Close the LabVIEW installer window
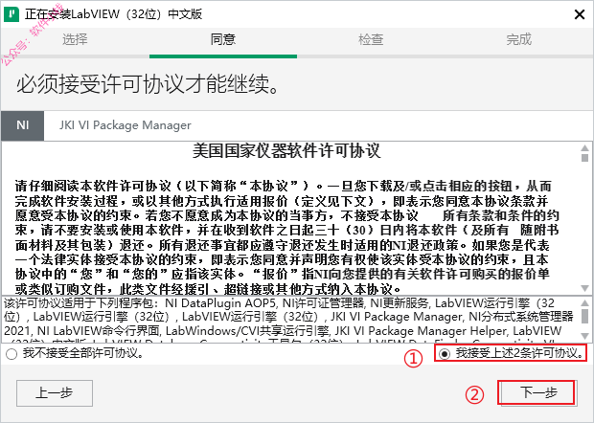 pos(580,14)
